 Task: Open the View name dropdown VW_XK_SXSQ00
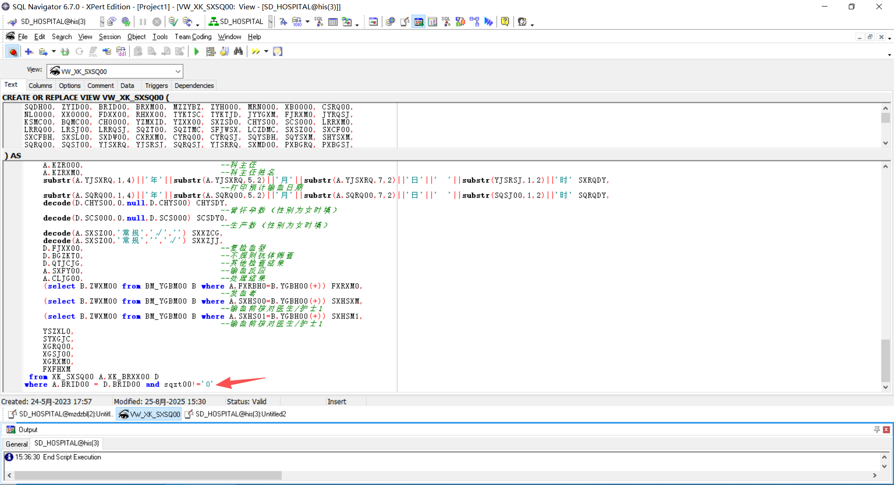(178, 72)
